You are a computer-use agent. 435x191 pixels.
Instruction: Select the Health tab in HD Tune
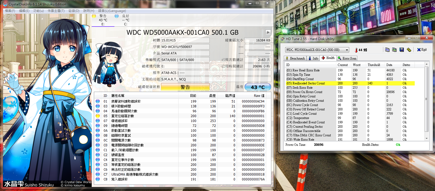click(328, 58)
